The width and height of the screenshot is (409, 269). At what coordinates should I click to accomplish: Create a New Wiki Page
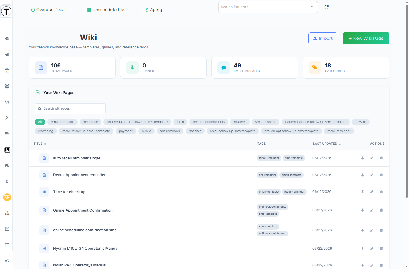coord(366,39)
